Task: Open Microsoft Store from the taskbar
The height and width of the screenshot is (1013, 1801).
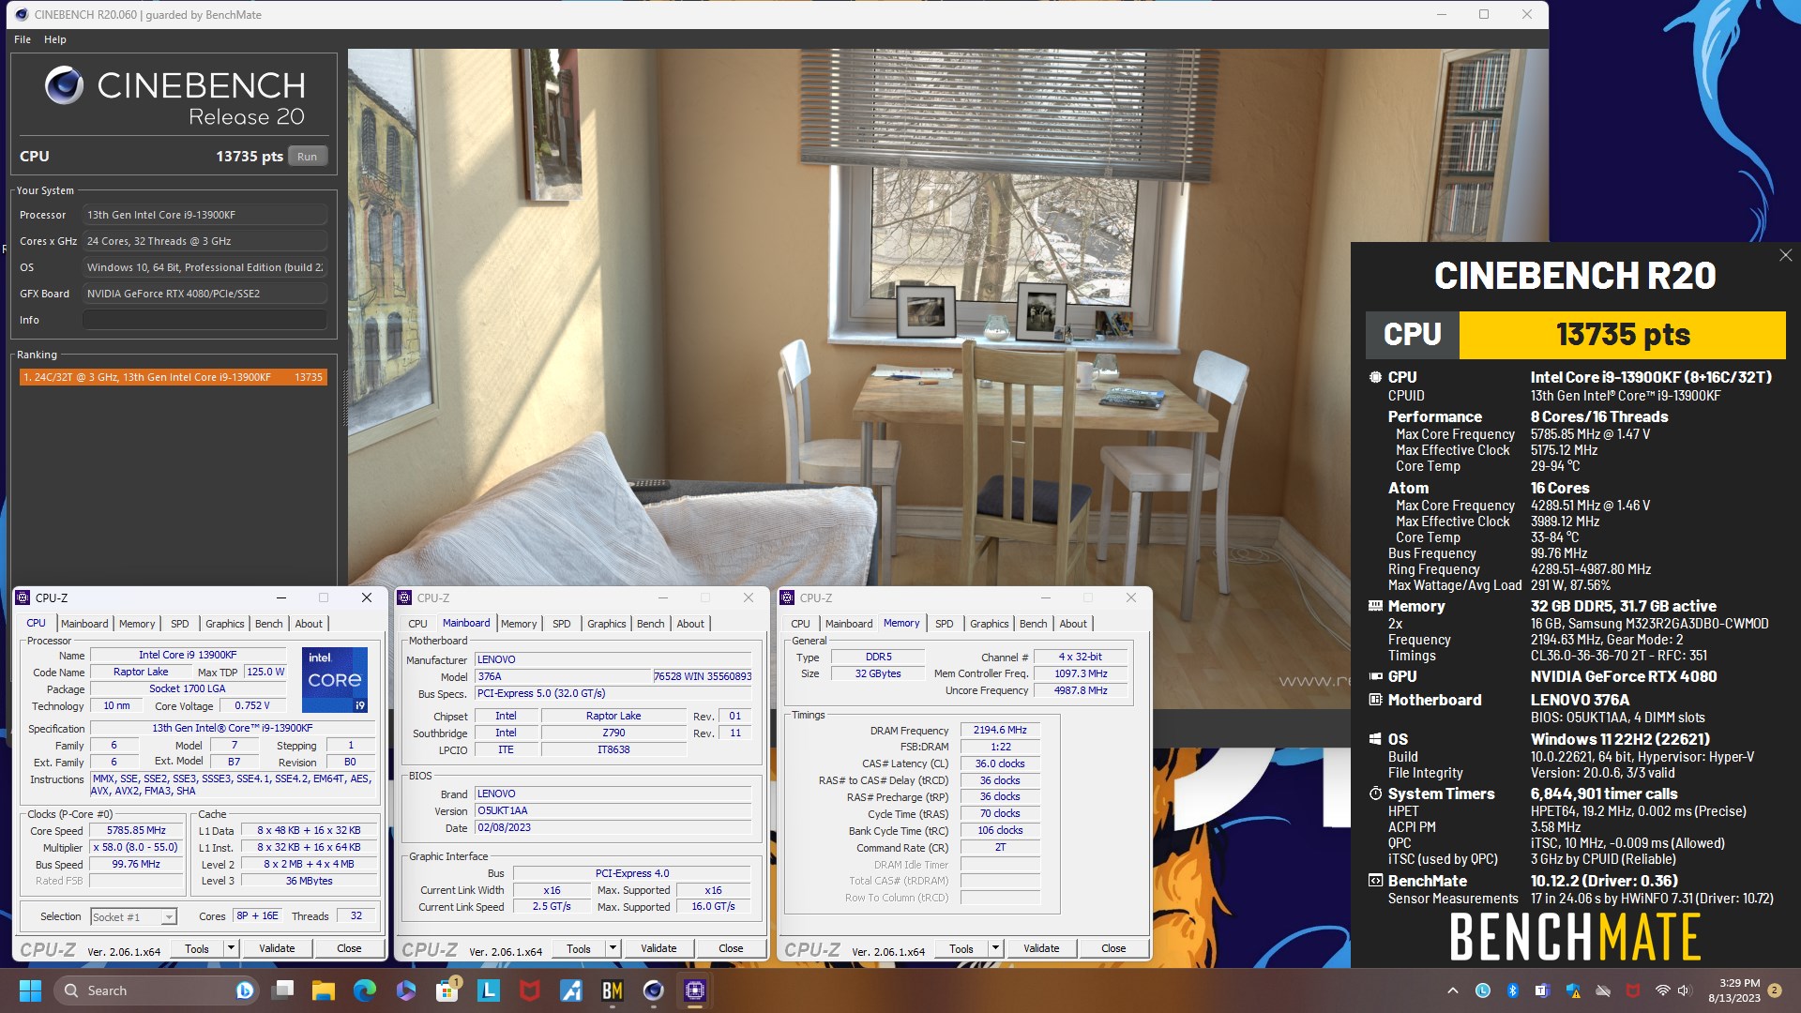Action: click(x=447, y=990)
